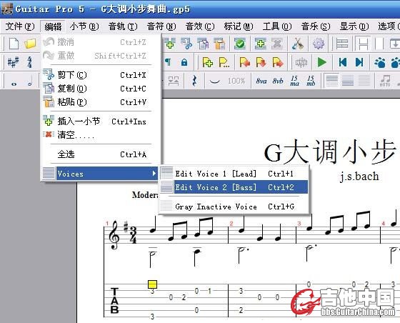Click the Open folder icon
The width and height of the screenshot is (400, 323).
pos(30,44)
